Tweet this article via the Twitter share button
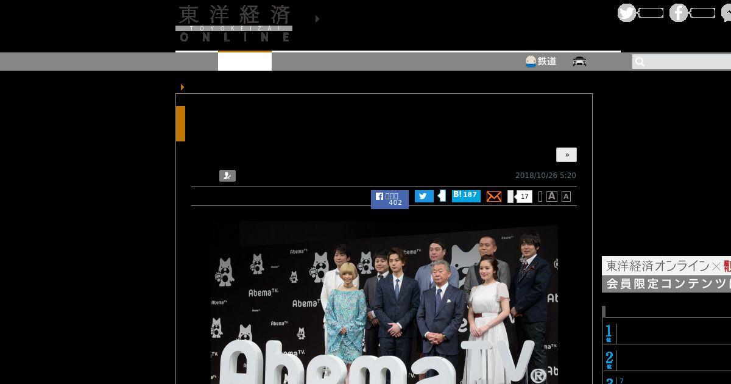Screen dimensions: 731x384 click(424, 196)
